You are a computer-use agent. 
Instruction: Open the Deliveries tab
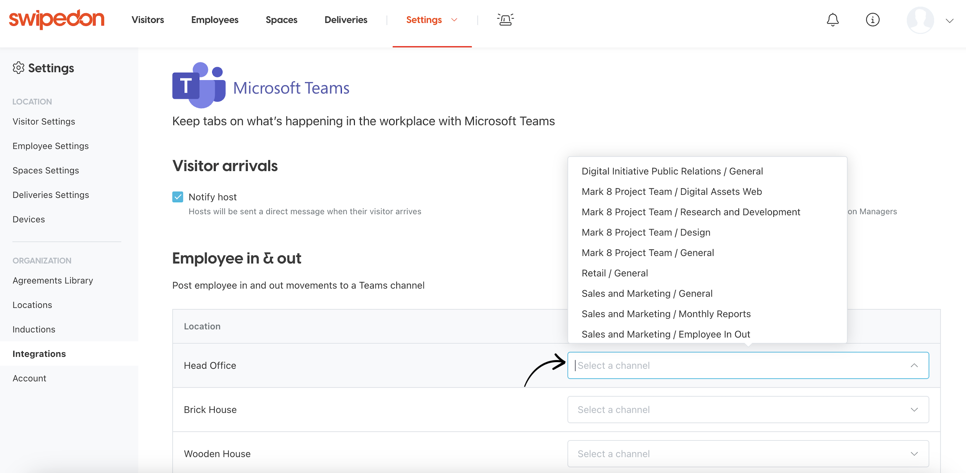[x=346, y=20]
